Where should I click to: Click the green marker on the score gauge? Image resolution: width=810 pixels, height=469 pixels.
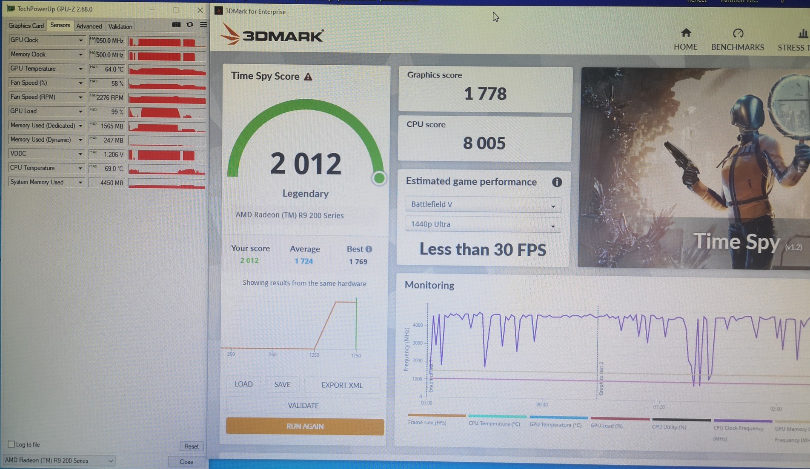point(379,178)
